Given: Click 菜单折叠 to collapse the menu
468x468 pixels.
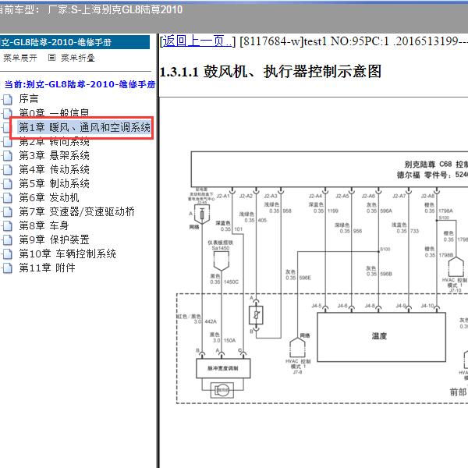Looking at the screenshot, I should coord(78,58).
